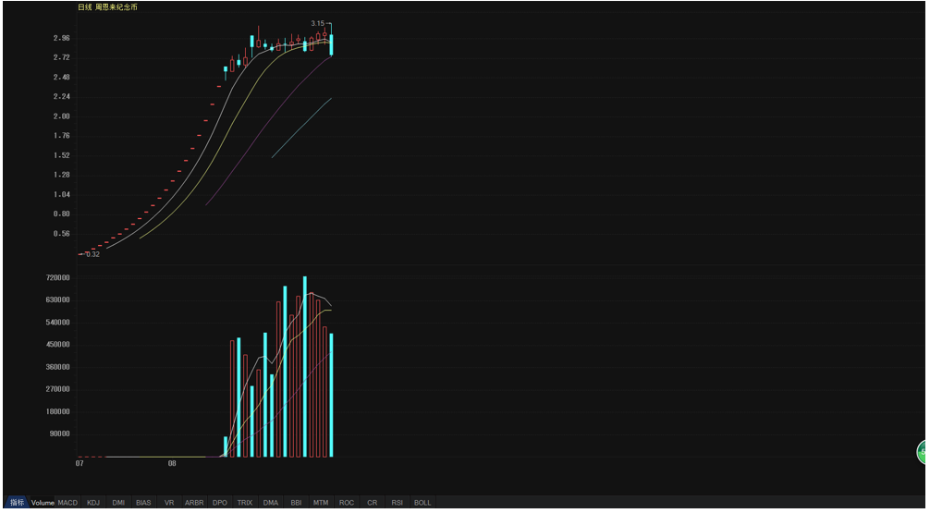Image resolution: width=930 pixels, height=513 pixels.
Task: Switch to the MACD indicator tab
Action: pos(67,503)
